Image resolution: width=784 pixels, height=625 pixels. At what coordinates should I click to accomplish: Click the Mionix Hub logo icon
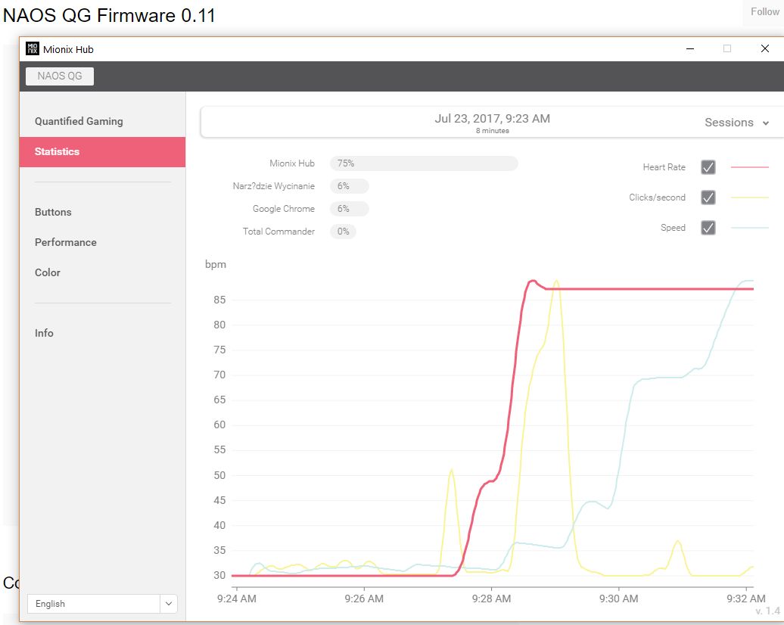33,48
